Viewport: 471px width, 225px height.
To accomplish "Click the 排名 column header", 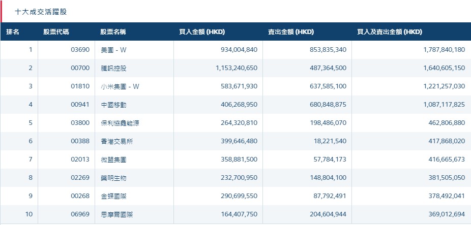I will [x=13, y=32].
